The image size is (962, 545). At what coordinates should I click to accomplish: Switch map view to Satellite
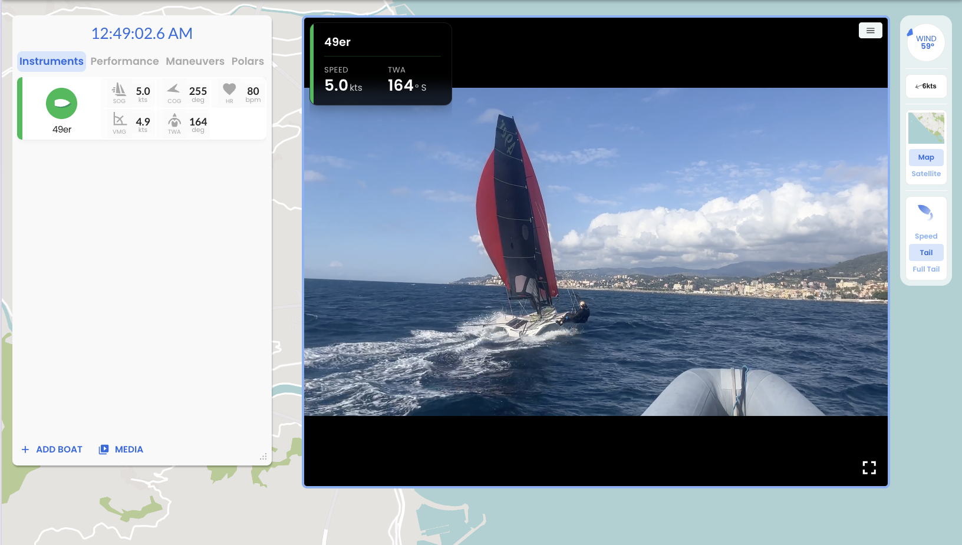click(x=925, y=173)
